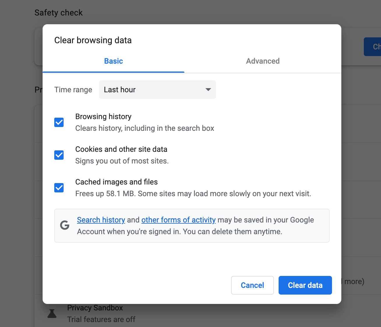Click the blue Check now button behind the dialog

374,46
